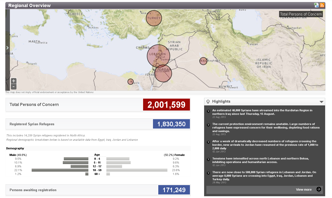The height and width of the screenshot is (198, 332).
Task: Click the Regional Overview header
Action: (x=30, y=6)
